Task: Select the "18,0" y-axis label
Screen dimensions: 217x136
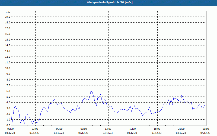Action: click(8, 23)
